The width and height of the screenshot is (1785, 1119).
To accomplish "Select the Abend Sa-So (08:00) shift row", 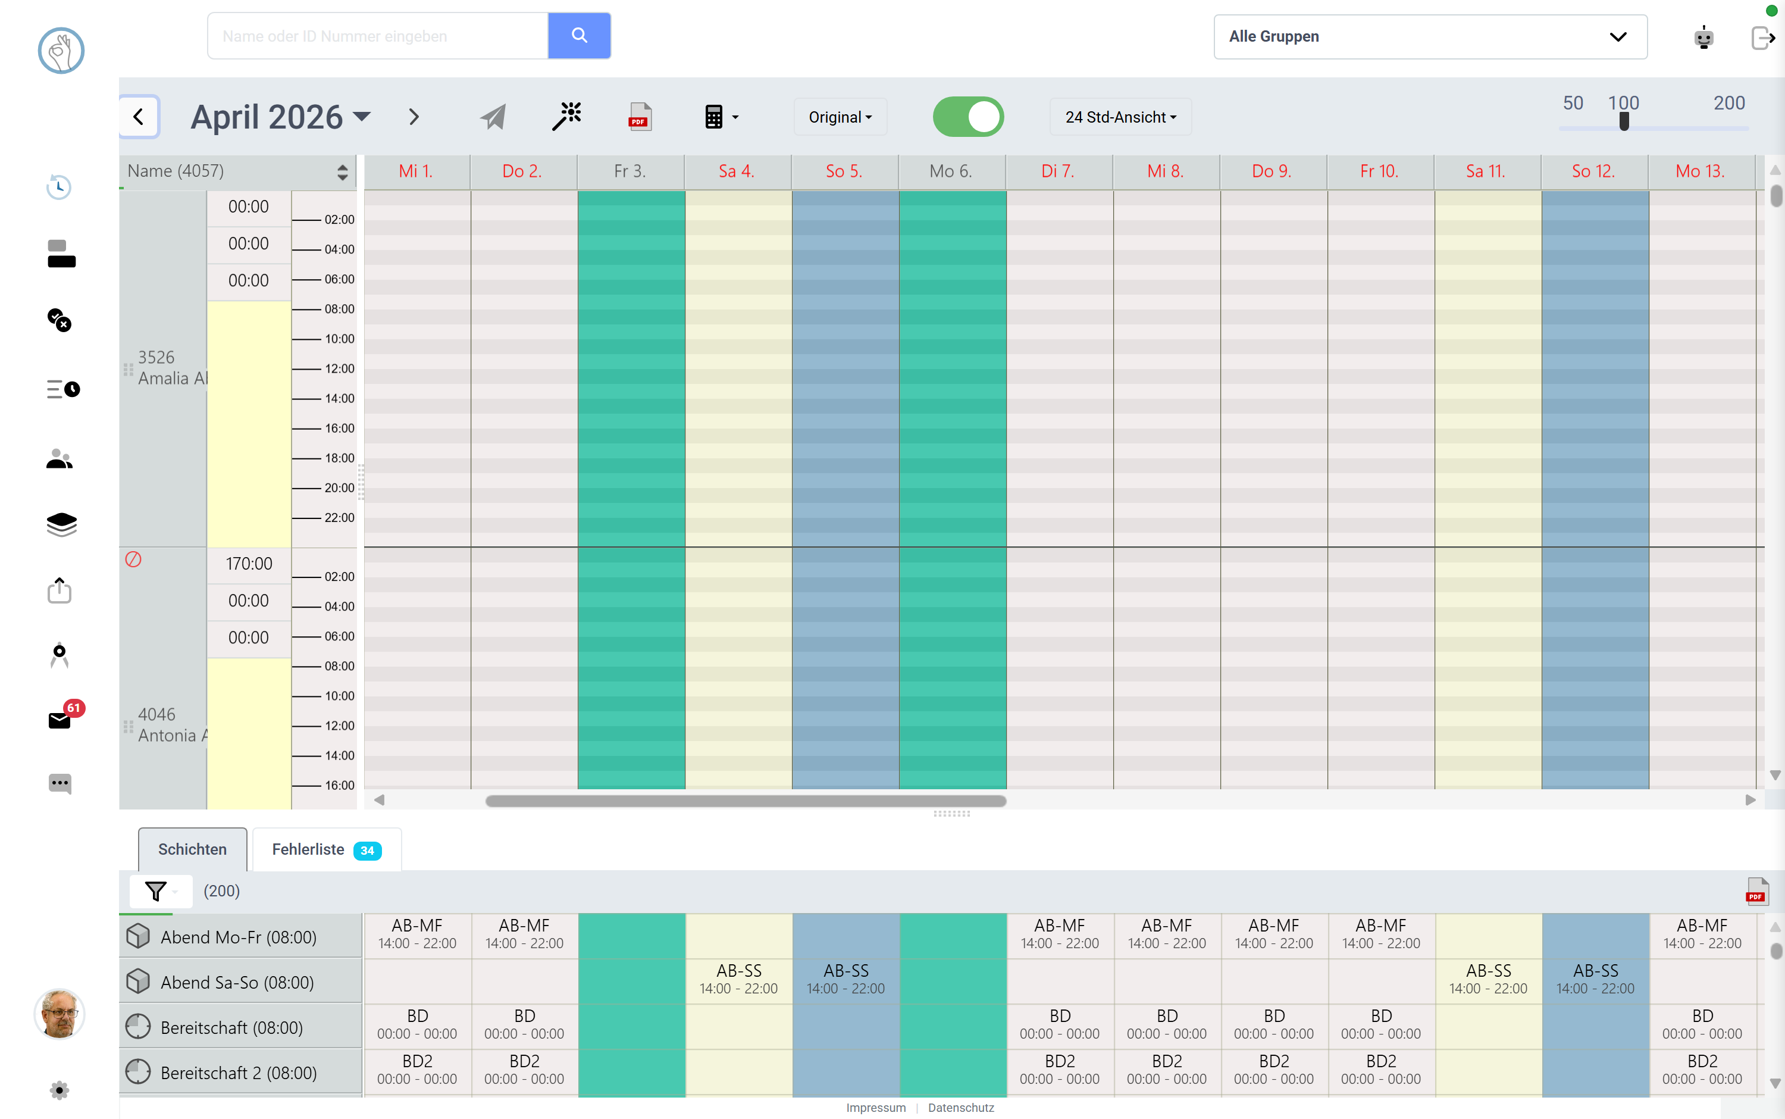I will coord(240,982).
